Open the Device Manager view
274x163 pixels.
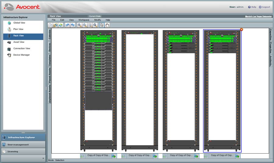(21, 55)
